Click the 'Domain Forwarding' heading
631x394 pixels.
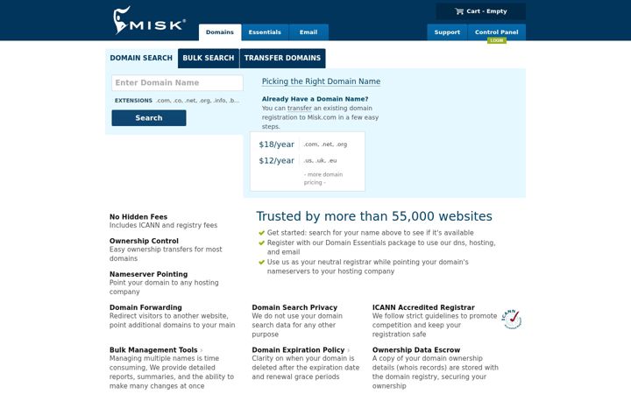(x=145, y=307)
